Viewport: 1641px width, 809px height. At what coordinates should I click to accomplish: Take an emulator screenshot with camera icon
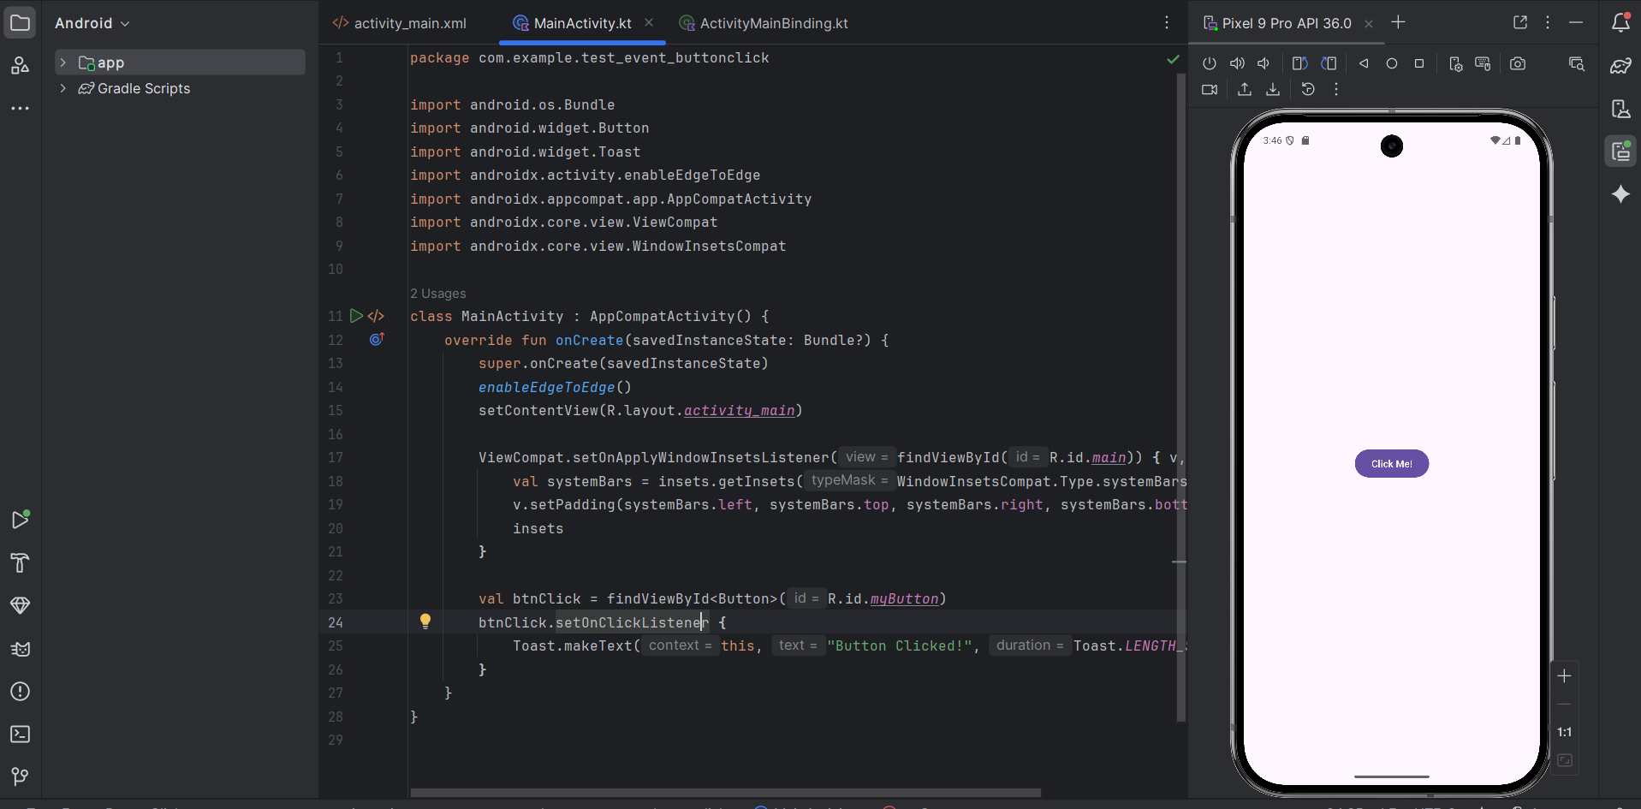[1518, 63]
